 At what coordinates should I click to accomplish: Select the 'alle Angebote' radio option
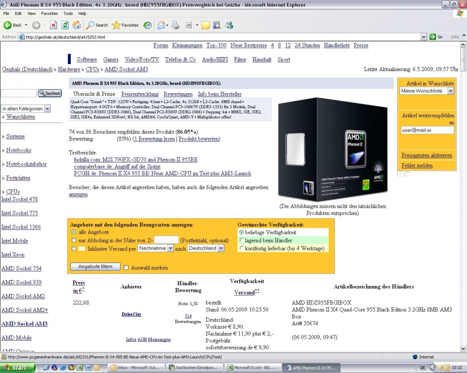coord(74,232)
